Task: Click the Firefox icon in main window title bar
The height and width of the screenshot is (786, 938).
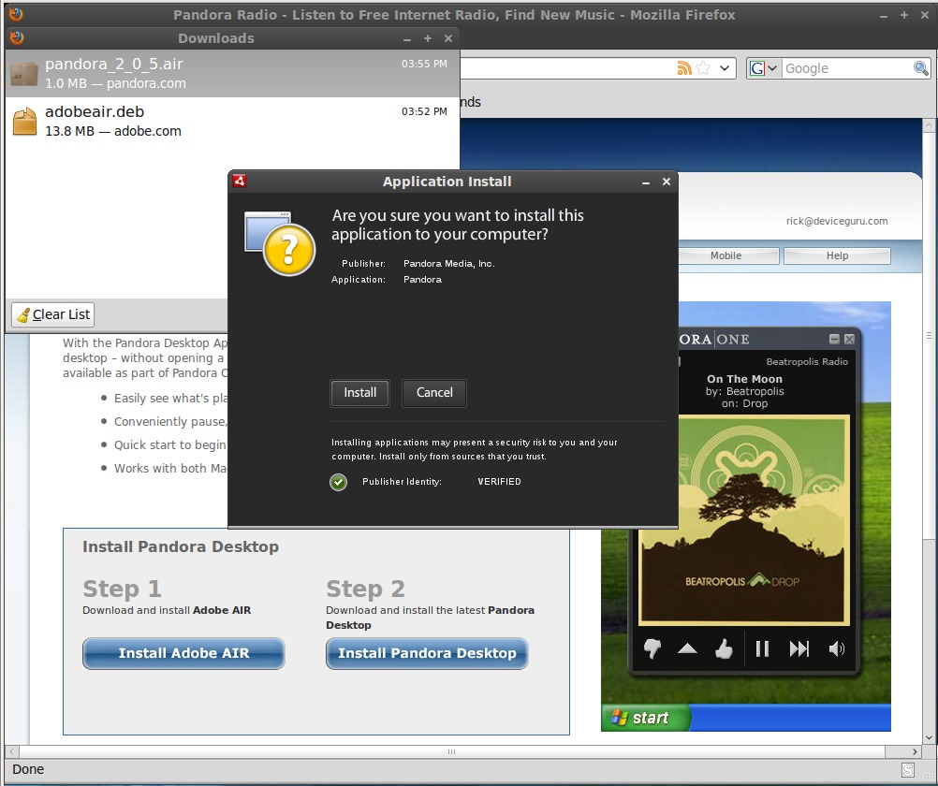Action: 16,14
